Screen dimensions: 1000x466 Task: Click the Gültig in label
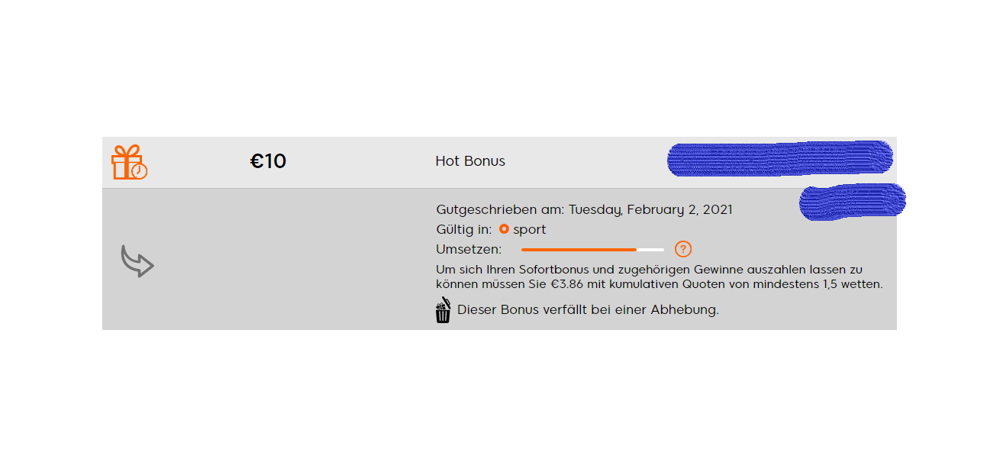point(464,229)
